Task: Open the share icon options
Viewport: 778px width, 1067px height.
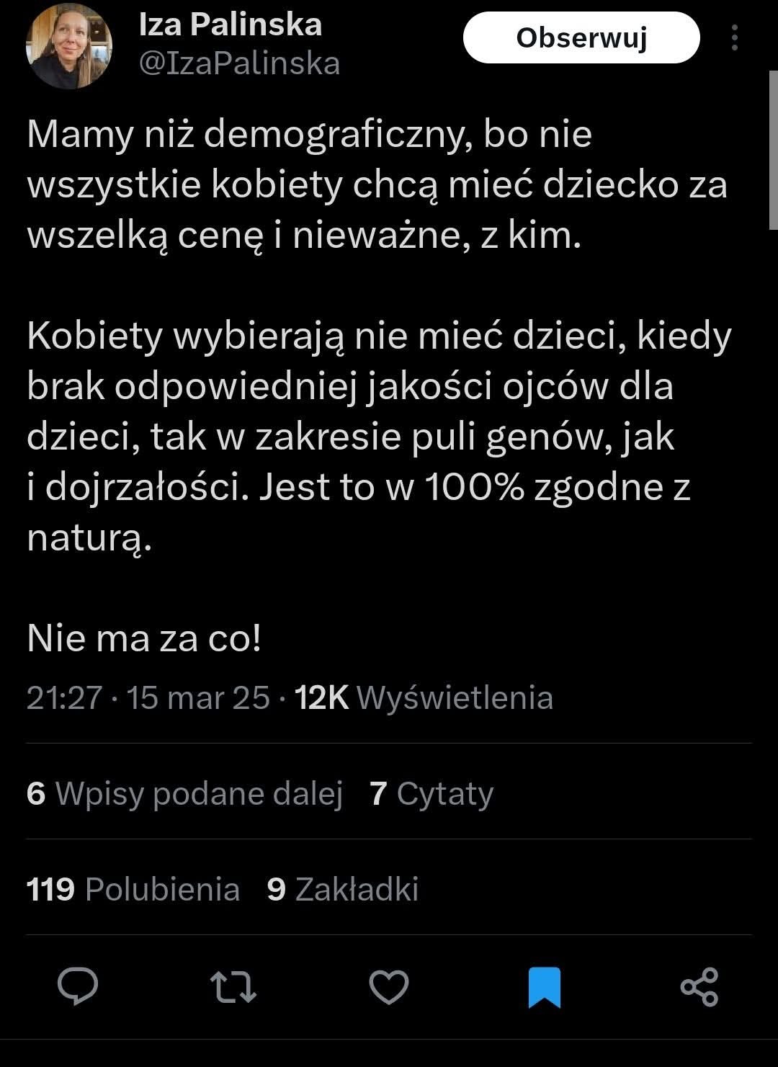Action: [x=699, y=987]
